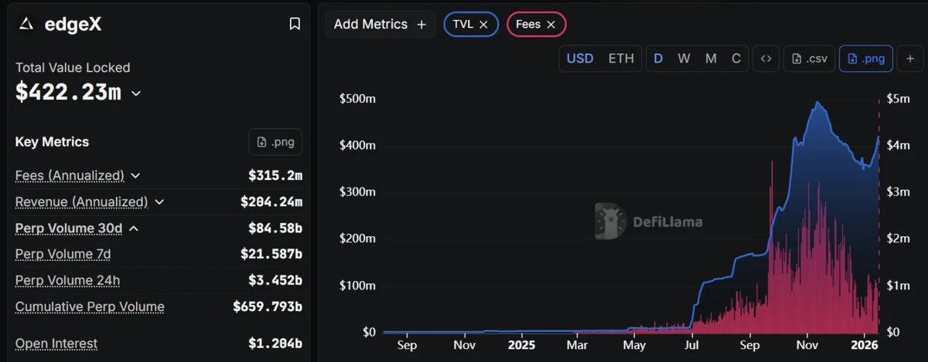This screenshot has height=362, width=928.
Task: Click the Open Interest metric label
Action: 56,343
